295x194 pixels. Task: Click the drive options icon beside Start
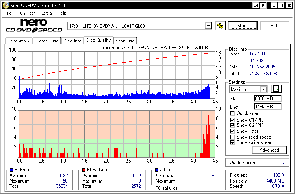(220, 26)
